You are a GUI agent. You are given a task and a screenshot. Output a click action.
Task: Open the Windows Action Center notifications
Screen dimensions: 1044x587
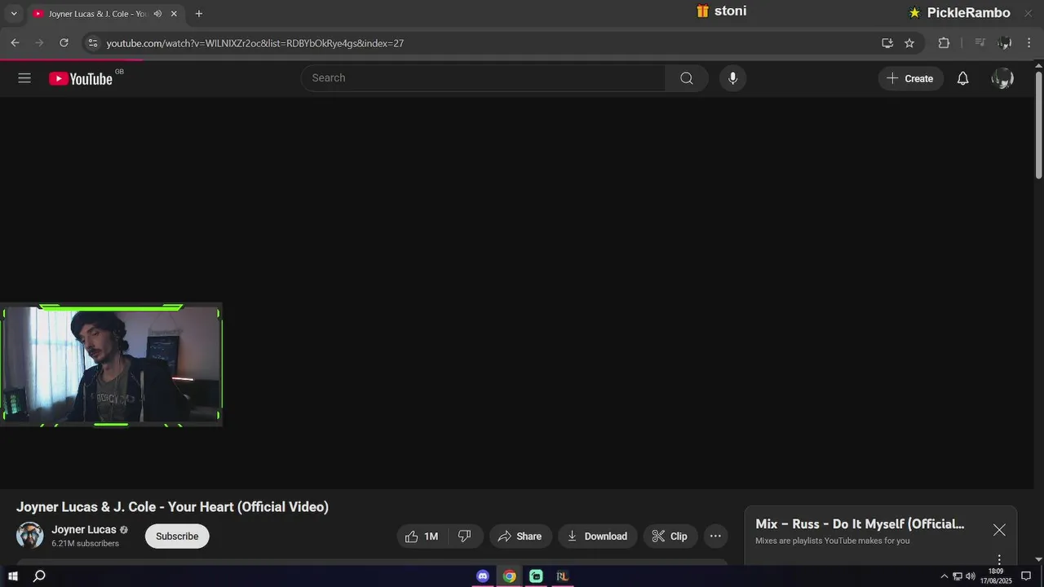coord(1027,576)
